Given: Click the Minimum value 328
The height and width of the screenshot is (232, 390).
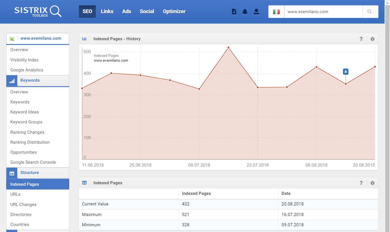Looking at the screenshot, I should (186, 225).
